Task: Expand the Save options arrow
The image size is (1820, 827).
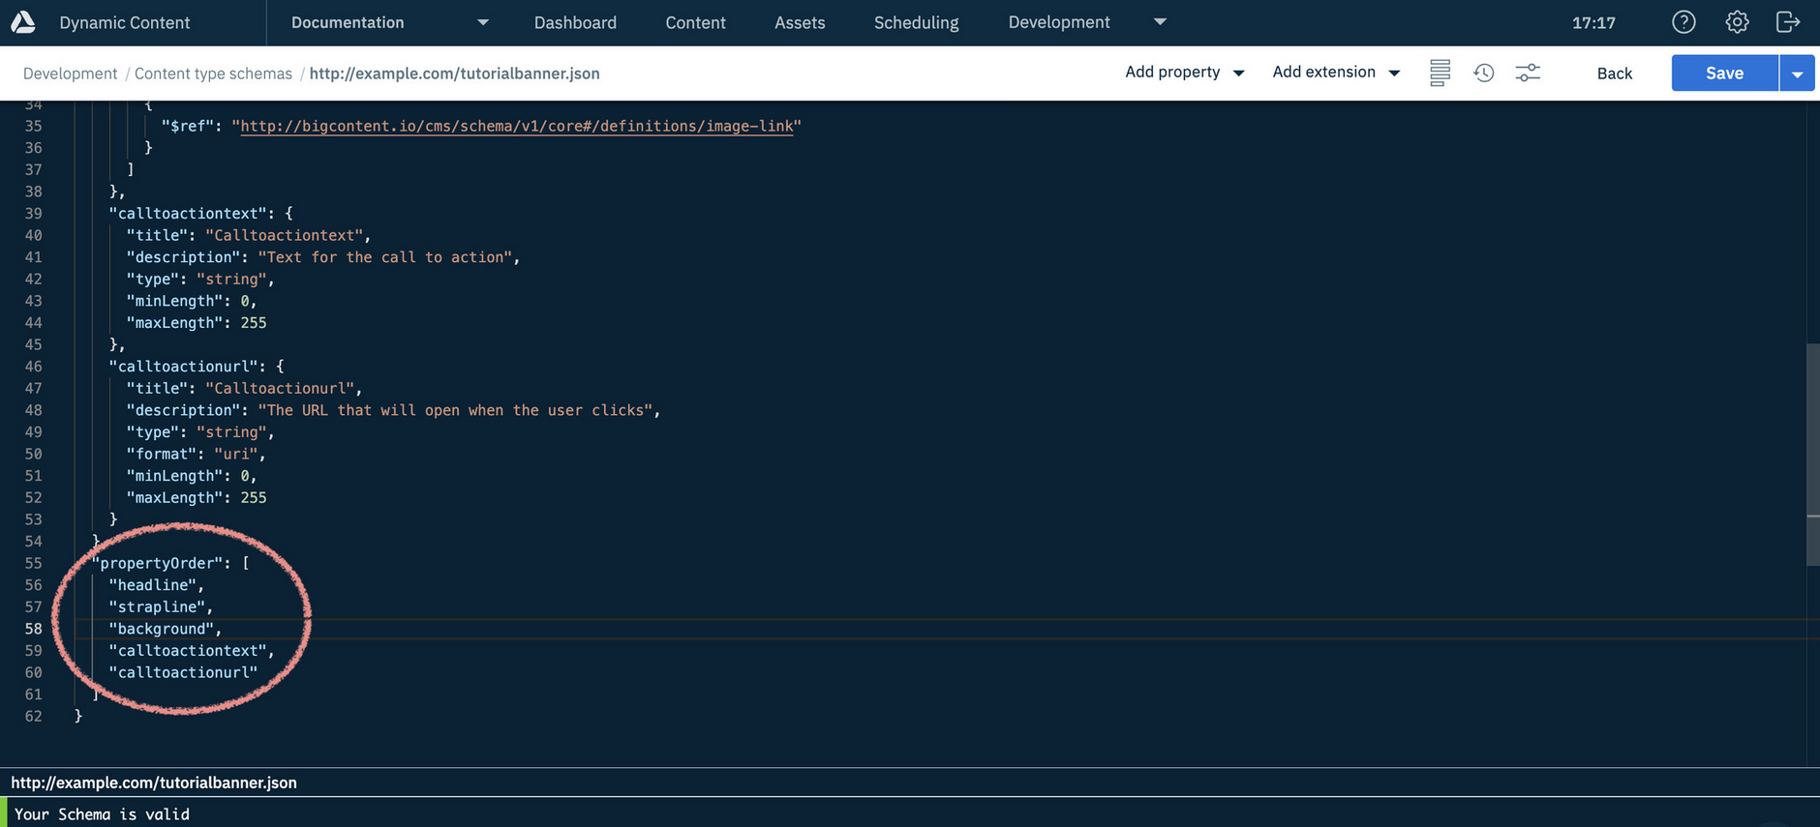Action: coord(1797,74)
